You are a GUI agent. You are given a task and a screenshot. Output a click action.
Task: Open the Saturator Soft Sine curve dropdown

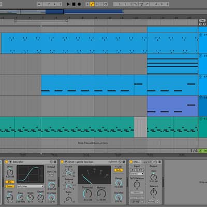pyautogui.click(x=31, y=186)
